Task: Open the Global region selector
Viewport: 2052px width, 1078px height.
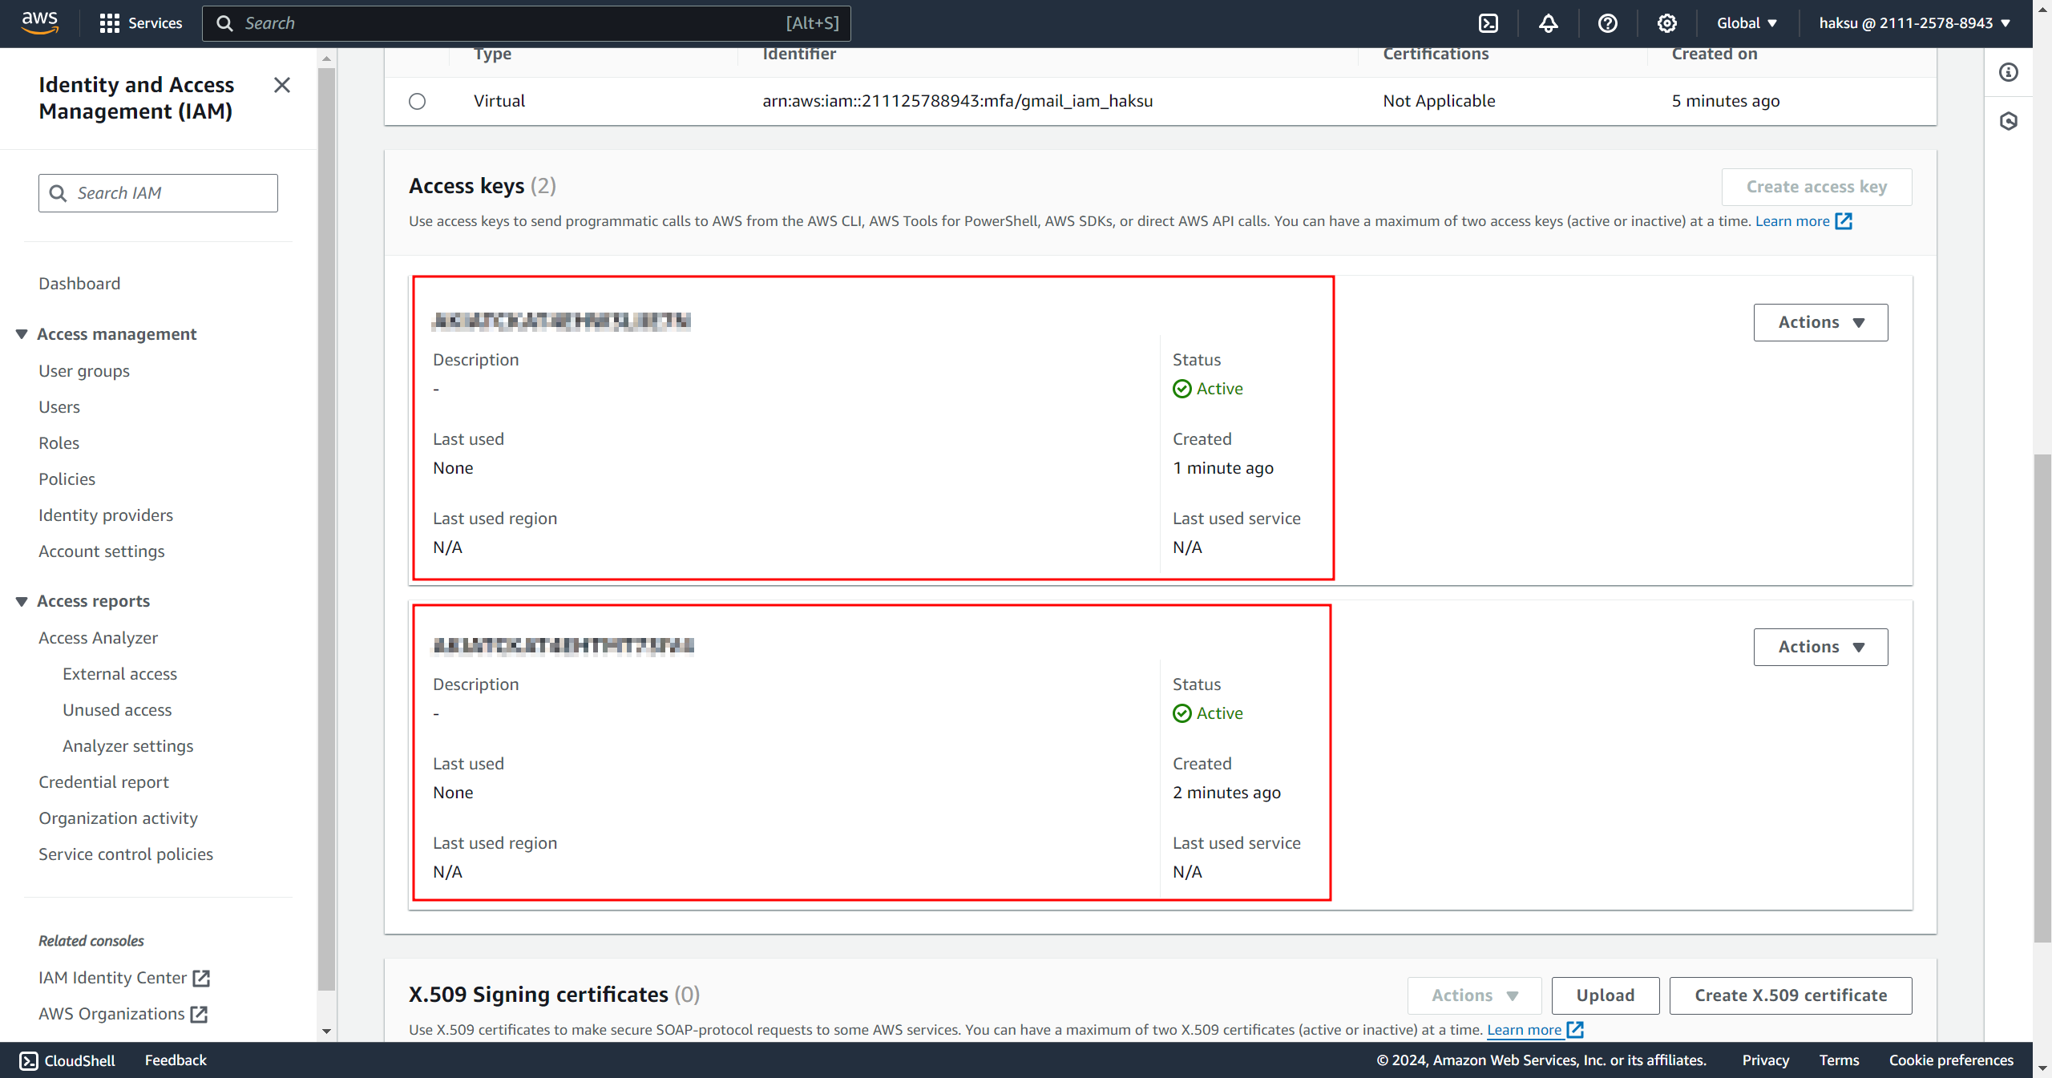Action: tap(1747, 23)
